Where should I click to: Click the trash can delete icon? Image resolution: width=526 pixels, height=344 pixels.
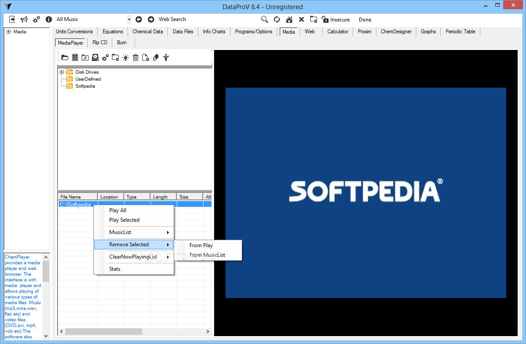point(136,57)
